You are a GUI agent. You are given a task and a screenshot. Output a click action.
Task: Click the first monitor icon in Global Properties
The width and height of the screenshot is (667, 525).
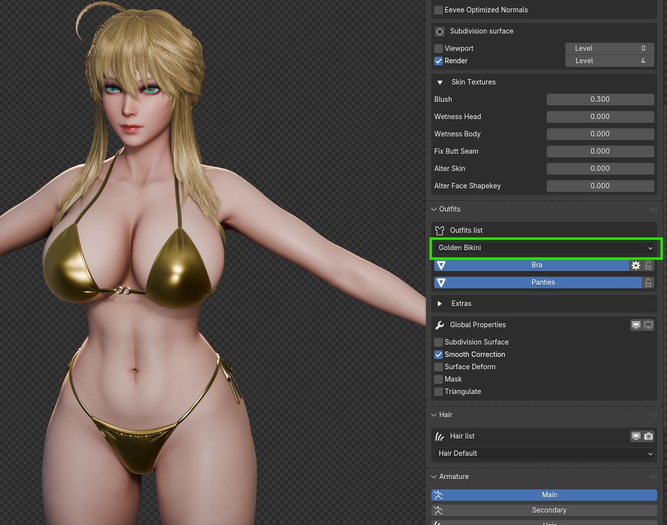[636, 325]
